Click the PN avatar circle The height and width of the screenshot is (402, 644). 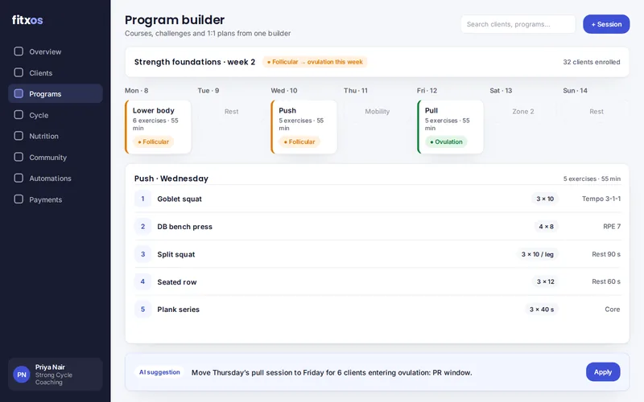(22, 375)
